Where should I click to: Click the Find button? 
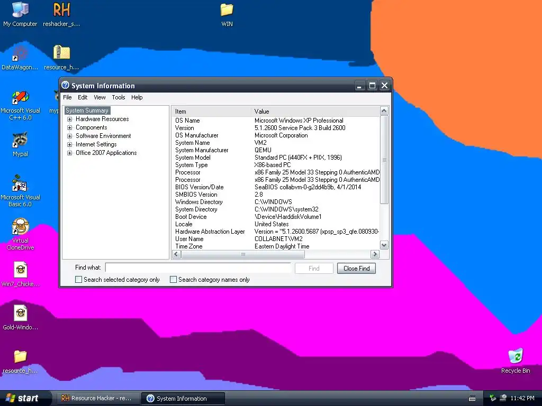point(314,268)
